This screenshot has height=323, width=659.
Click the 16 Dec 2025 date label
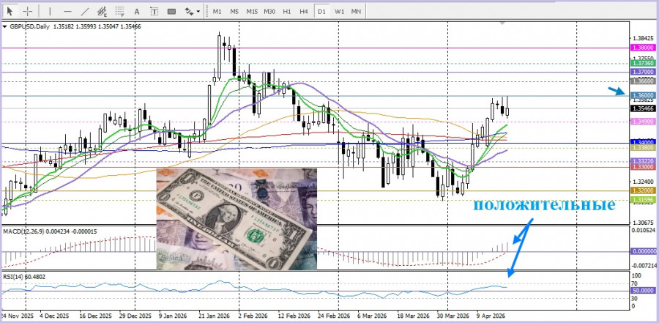pos(96,315)
